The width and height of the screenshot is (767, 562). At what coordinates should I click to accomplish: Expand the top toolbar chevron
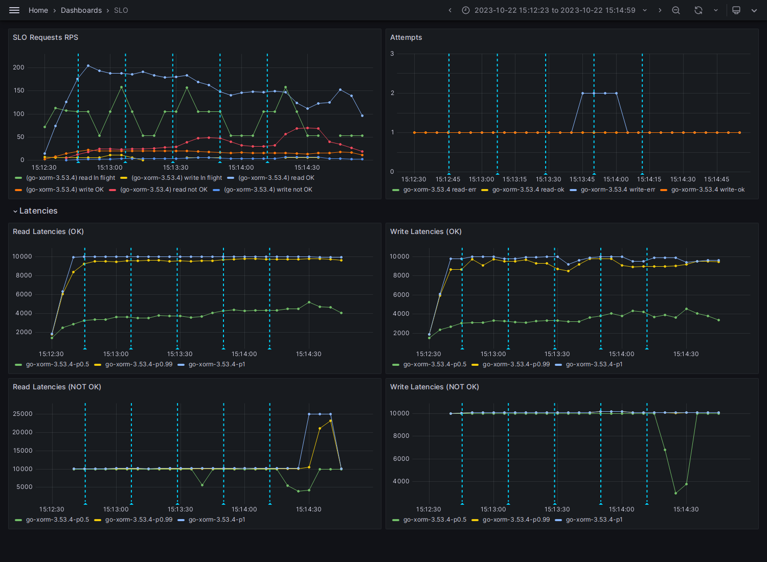[754, 10]
